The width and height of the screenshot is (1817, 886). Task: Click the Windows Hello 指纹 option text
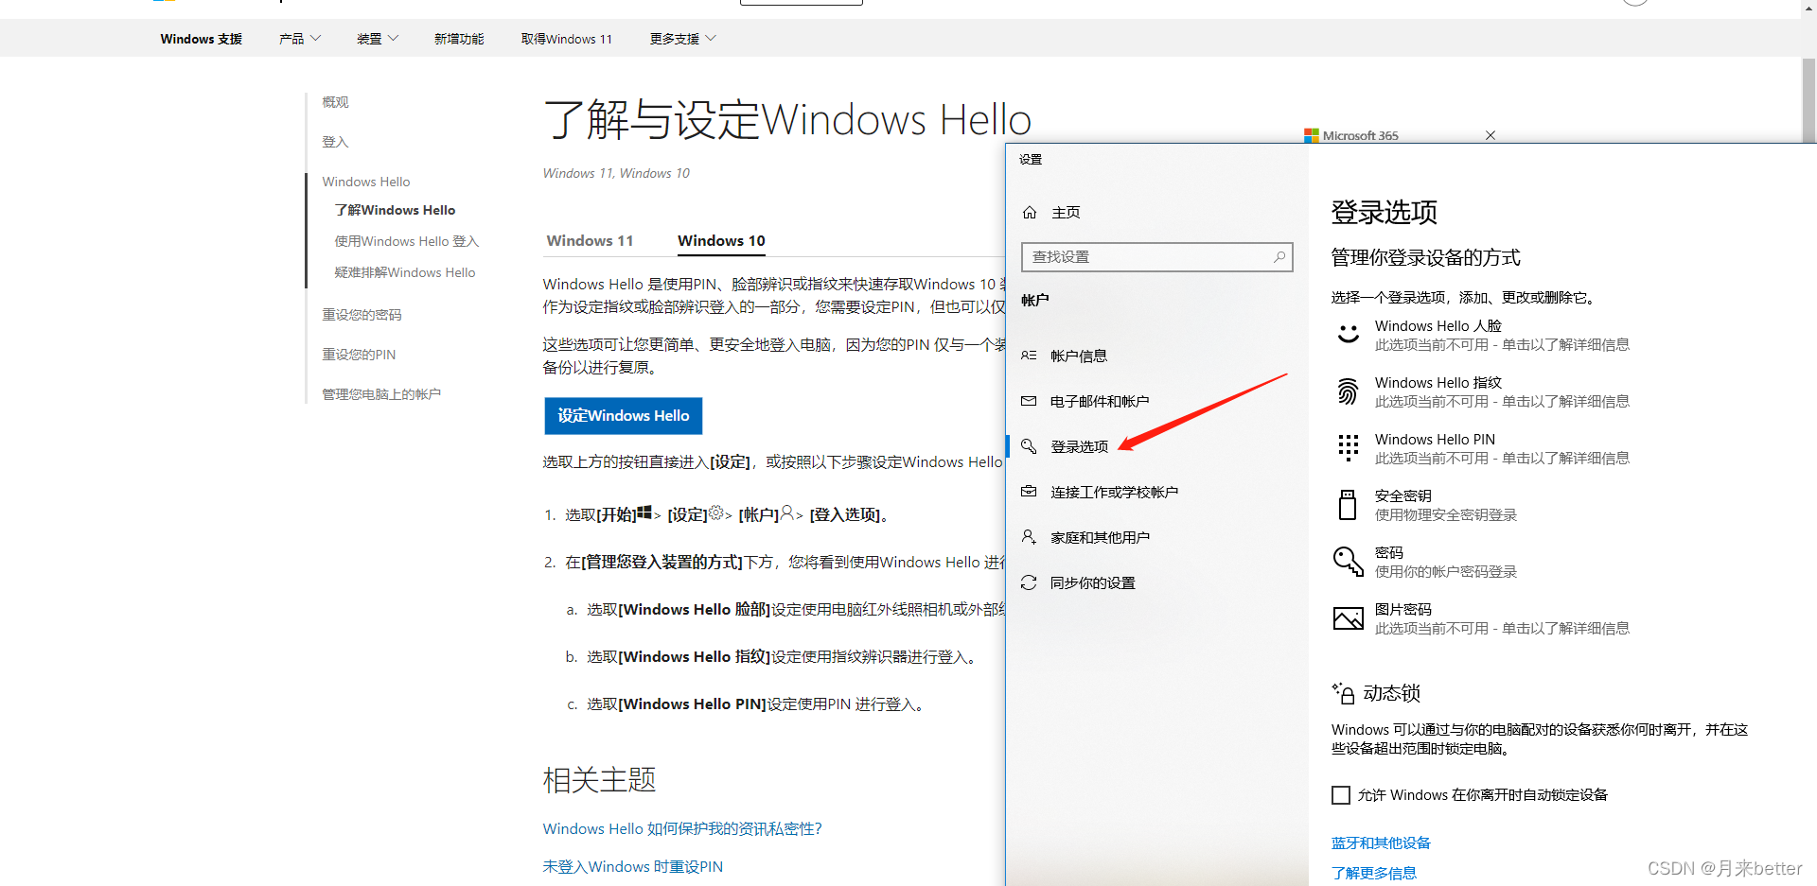point(1438,383)
